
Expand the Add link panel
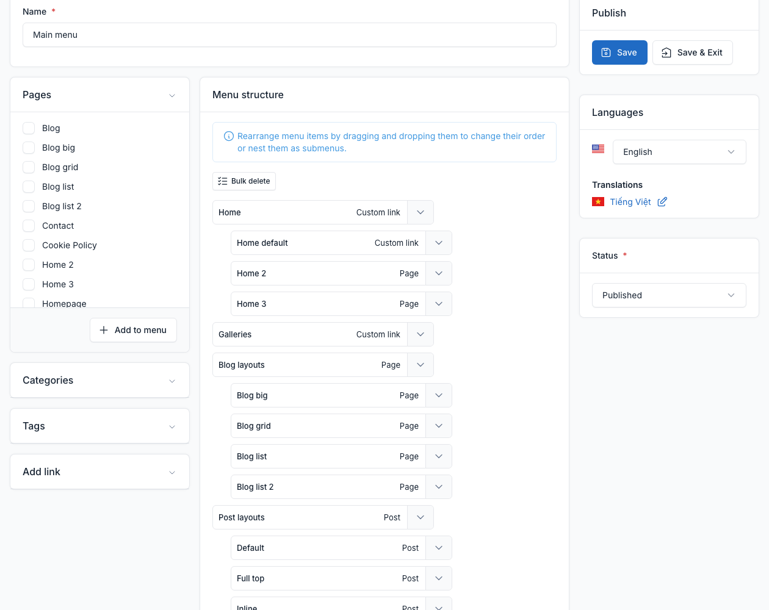pyautogui.click(x=172, y=472)
